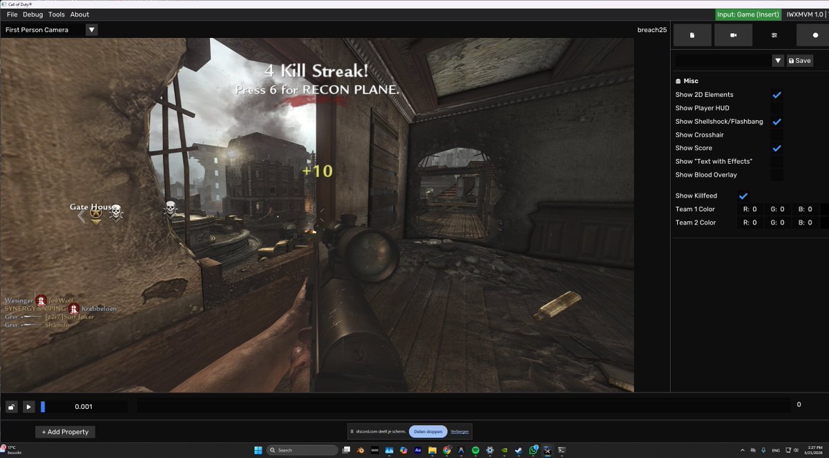
Task: Expand the preset dropdown next to Save
Action: 778,61
